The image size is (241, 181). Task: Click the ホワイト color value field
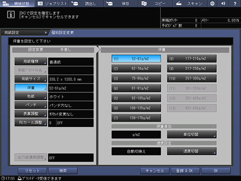point(71,97)
